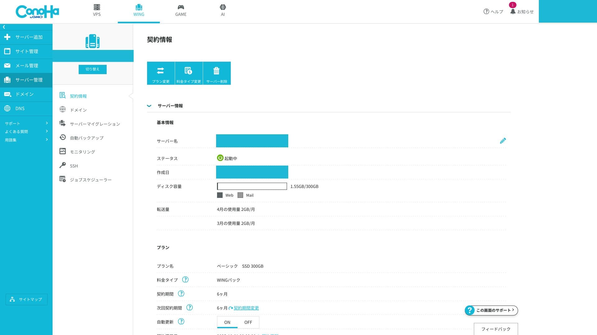
Task: Click the 切り替え button
Action: [x=92, y=69]
